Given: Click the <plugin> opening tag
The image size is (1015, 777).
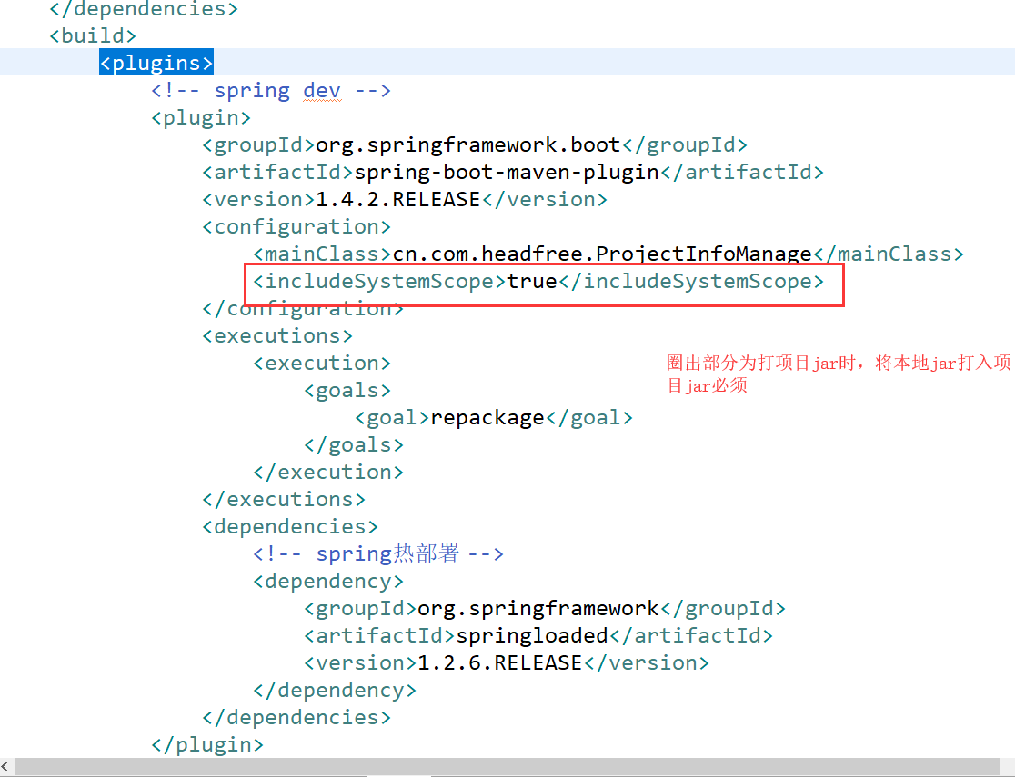Looking at the screenshot, I should tap(201, 118).
